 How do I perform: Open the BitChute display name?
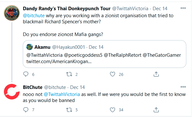(33, 87)
